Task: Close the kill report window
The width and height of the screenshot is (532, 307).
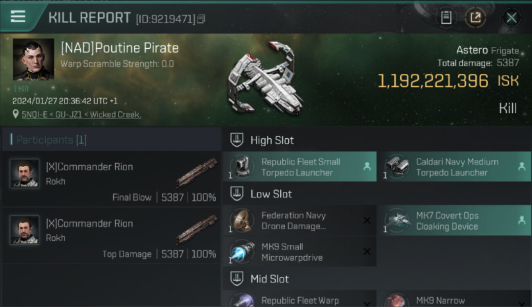Action: [x=511, y=18]
